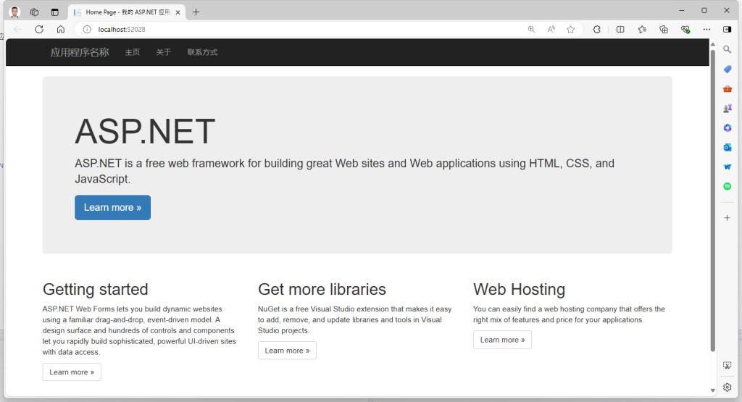The width and height of the screenshot is (742, 402).
Task: Toggle the Edge sidebar visibility button
Action: click(728, 30)
